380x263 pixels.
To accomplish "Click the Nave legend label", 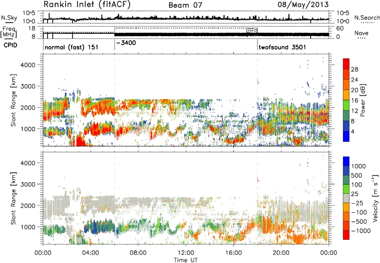I will [361, 33].
